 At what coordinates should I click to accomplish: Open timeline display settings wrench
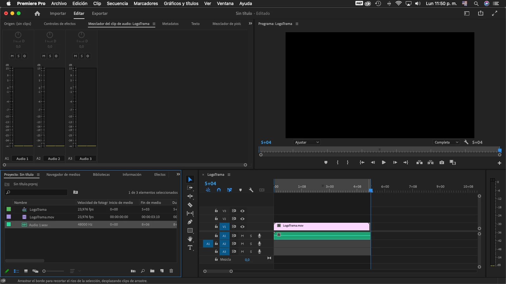pyautogui.click(x=251, y=190)
